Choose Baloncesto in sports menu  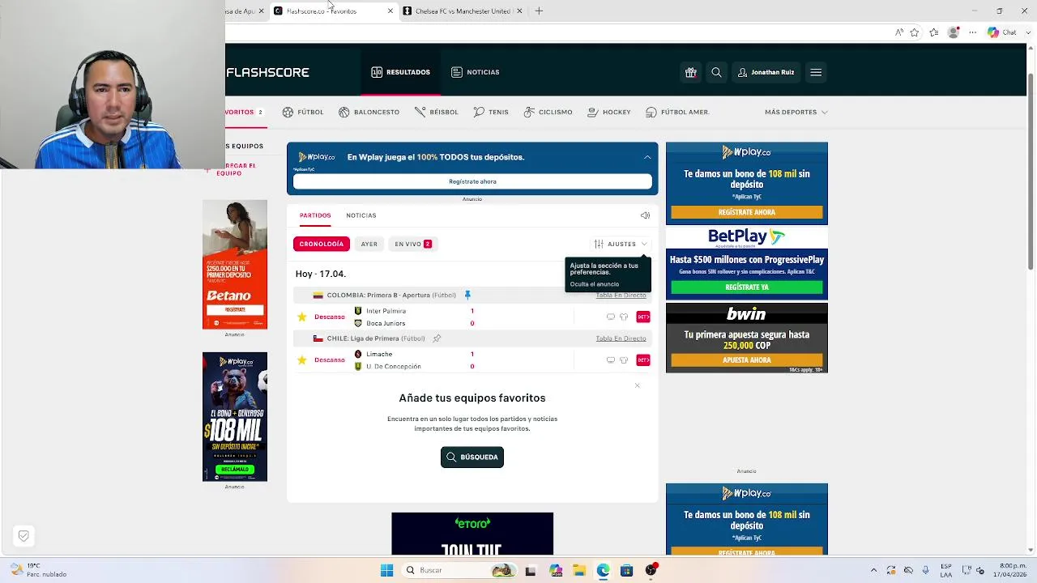coord(369,112)
